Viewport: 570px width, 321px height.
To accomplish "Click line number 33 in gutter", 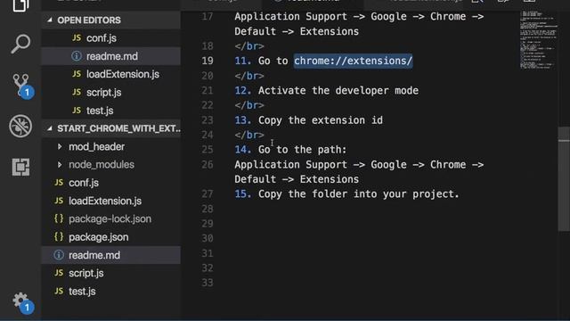I will [x=208, y=283].
